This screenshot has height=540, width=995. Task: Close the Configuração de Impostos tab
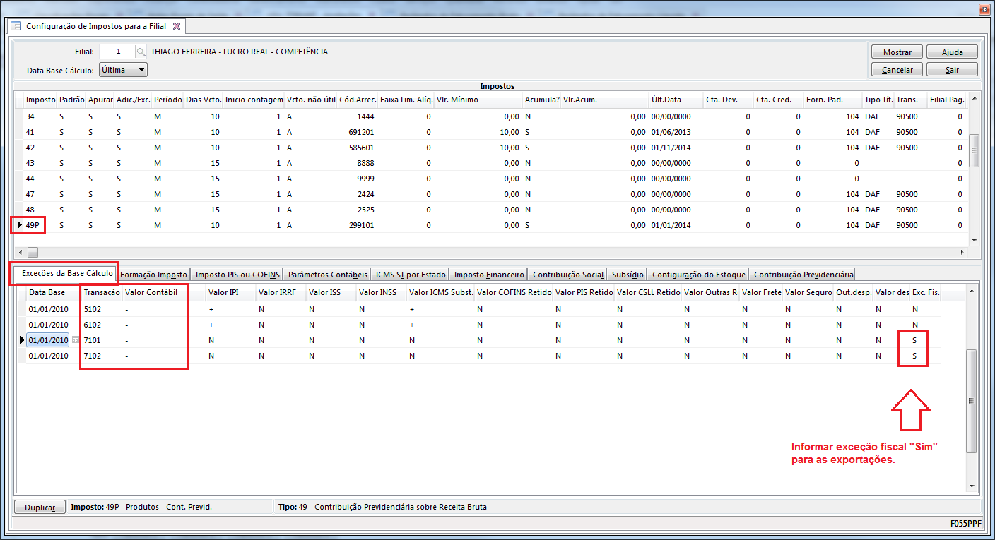(177, 26)
